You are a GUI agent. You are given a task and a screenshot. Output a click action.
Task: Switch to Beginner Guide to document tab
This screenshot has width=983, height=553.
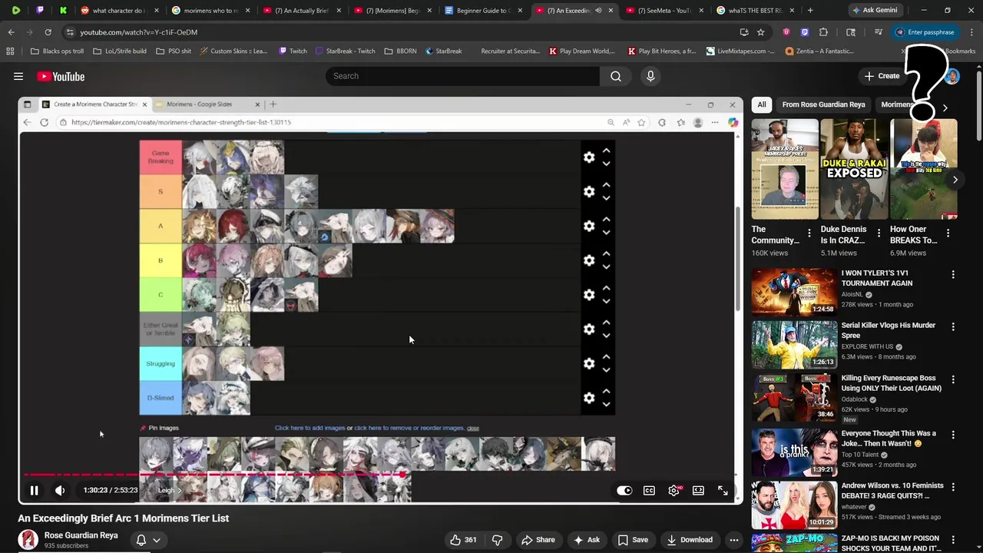click(482, 11)
